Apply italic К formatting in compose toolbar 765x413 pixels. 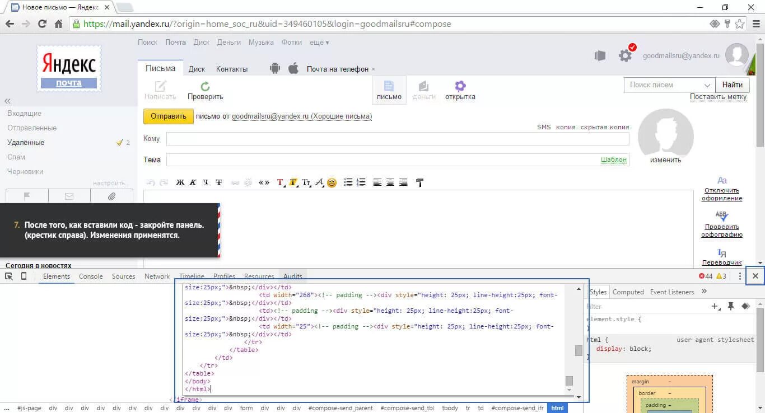tap(193, 182)
